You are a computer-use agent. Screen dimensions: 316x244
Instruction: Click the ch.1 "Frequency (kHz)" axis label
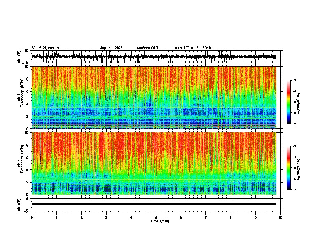tap(22, 92)
